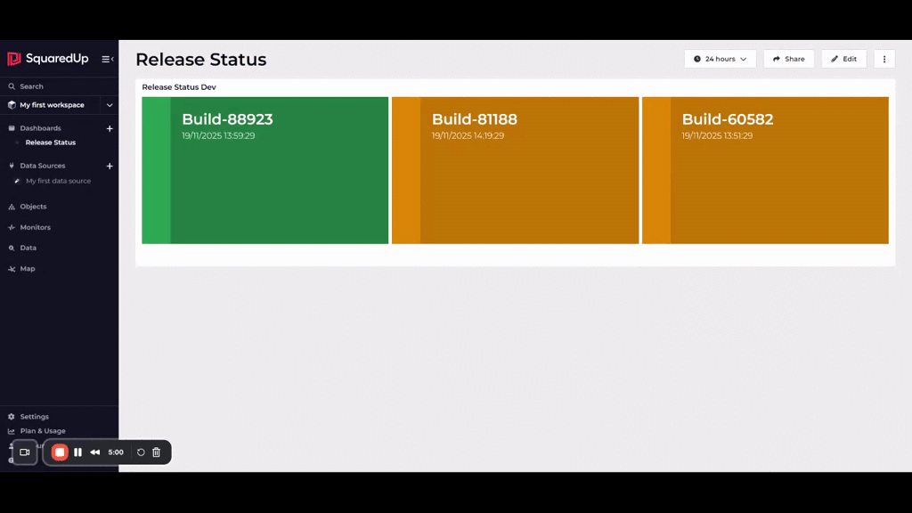Delete the recording with trash icon
The image size is (912, 513).
(x=157, y=452)
